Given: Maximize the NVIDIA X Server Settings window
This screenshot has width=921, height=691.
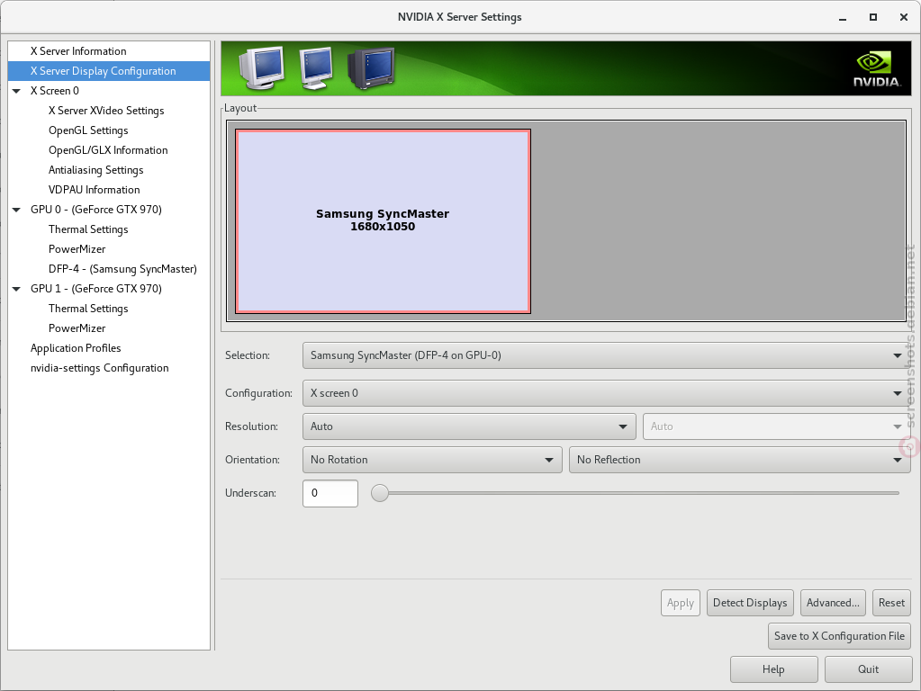Looking at the screenshot, I should [873, 18].
